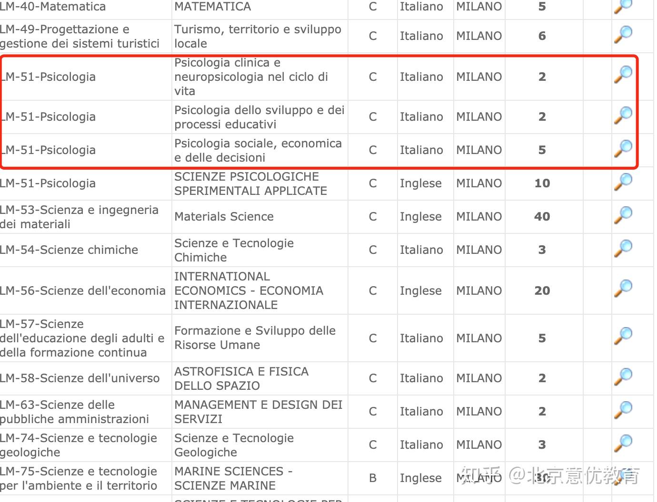The image size is (657, 502).
Task: Click magnifier icon for Psicologia clinica e neuropsicologia
Action: coord(623,75)
